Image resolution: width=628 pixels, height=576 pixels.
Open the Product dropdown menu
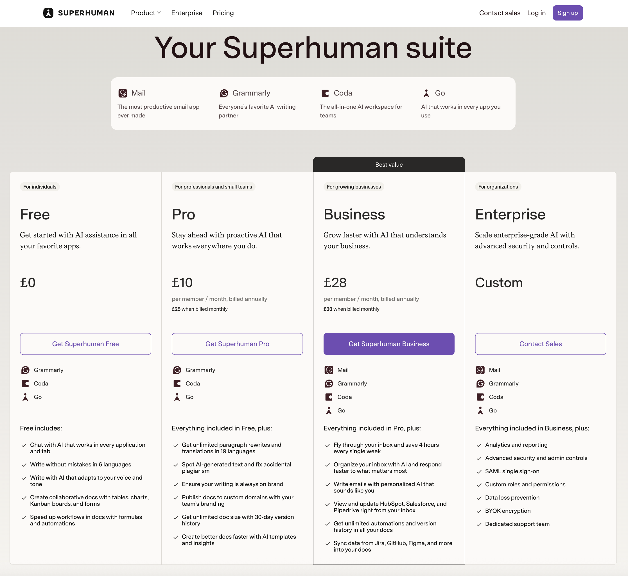[x=145, y=13]
